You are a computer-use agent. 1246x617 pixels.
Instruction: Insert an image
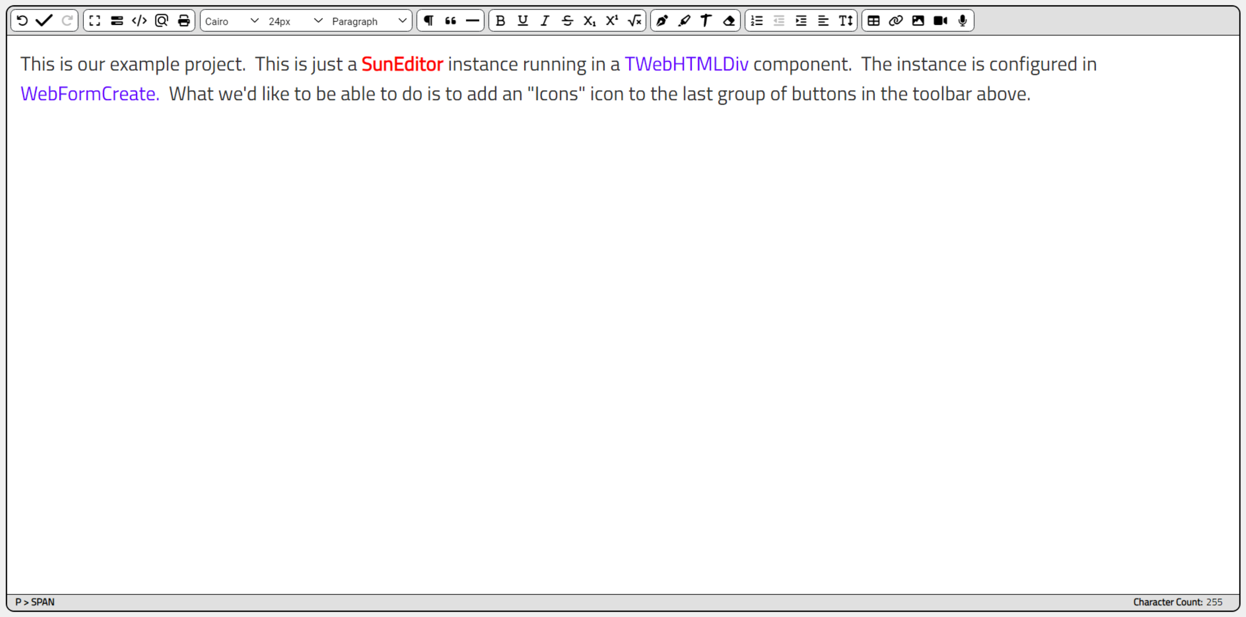(x=918, y=21)
